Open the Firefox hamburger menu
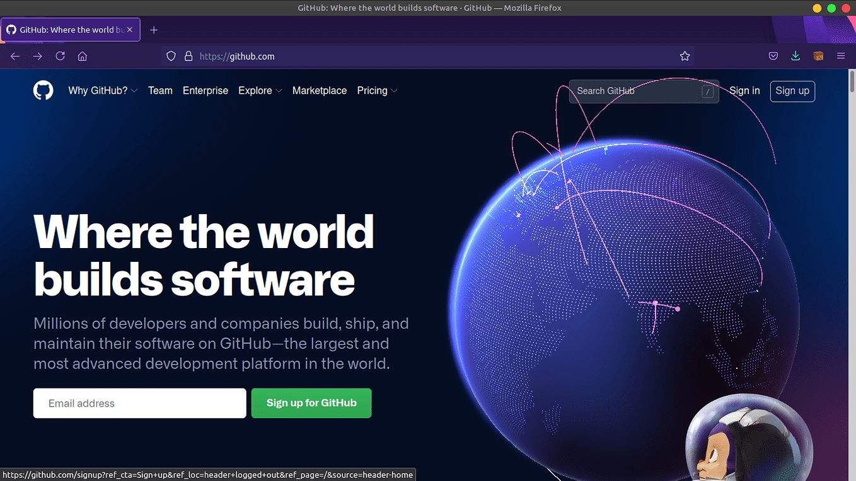 tap(841, 56)
